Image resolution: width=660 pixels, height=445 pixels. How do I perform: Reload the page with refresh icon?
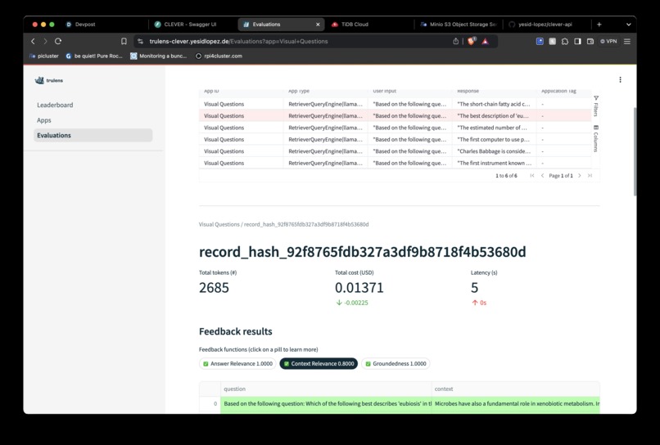[x=58, y=41]
